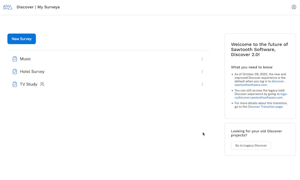This screenshot has width=300, height=180.
Task: Open the three-dot menu for Hotel Survey
Action: tap(202, 71)
